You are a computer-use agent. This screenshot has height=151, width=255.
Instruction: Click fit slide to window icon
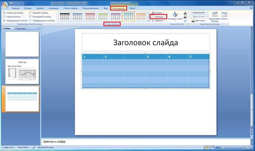(x=248, y=147)
